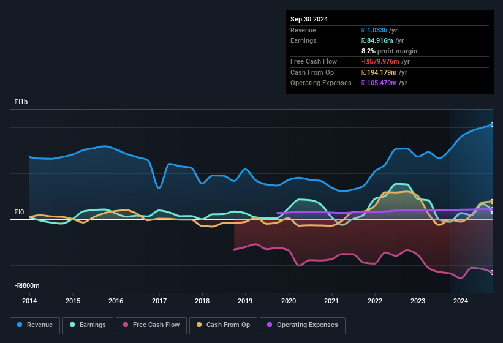
Task: Select the 2017 x-axis label
Action: [159, 301]
